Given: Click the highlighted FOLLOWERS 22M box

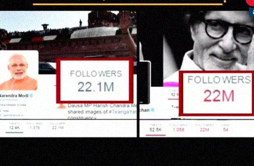Looking at the screenshot, I should pos(216,93).
